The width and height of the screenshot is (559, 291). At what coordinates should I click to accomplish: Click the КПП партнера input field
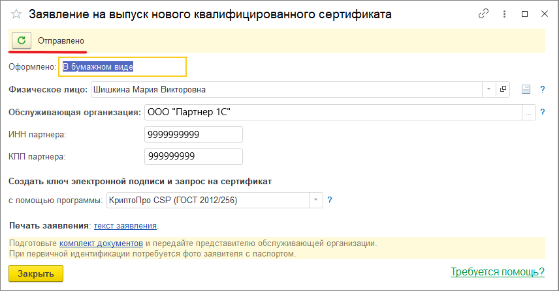click(x=193, y=156)
